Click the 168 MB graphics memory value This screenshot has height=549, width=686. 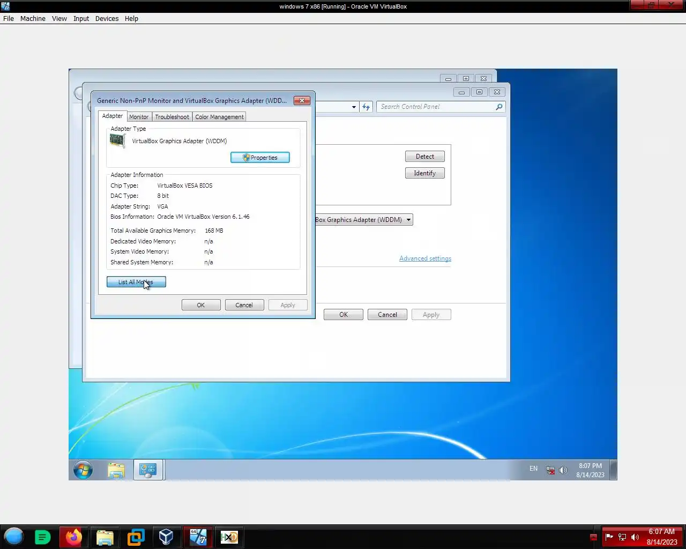point(214,231)
